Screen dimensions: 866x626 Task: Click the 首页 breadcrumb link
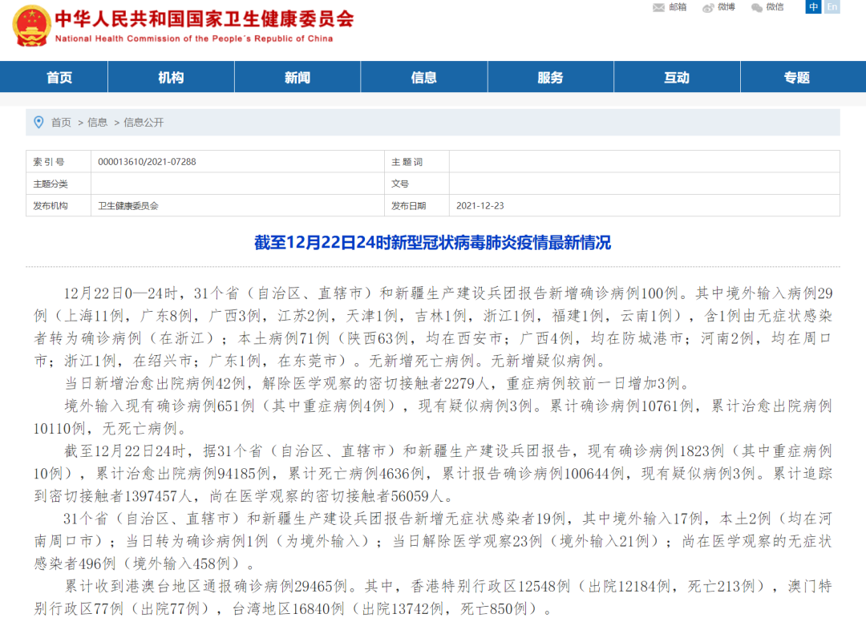click(61, 123)
